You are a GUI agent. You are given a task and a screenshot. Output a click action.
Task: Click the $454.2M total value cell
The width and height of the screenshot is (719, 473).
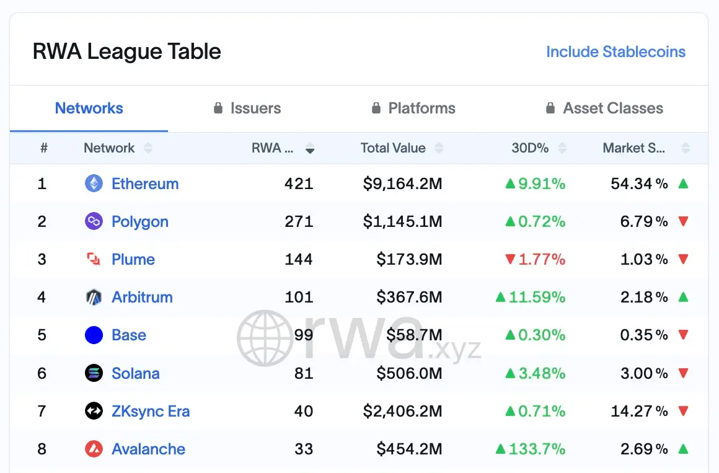coord(409,449)
